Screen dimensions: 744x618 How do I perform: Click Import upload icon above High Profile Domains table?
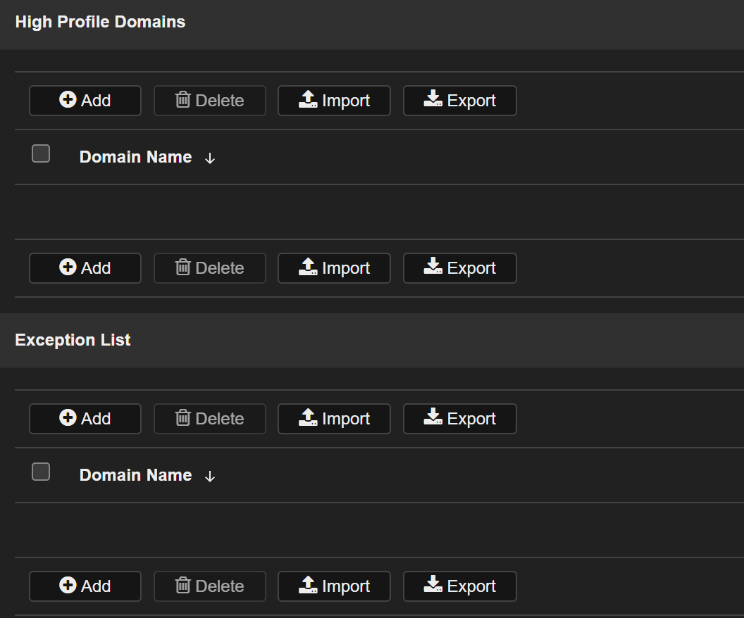[308, 100]
